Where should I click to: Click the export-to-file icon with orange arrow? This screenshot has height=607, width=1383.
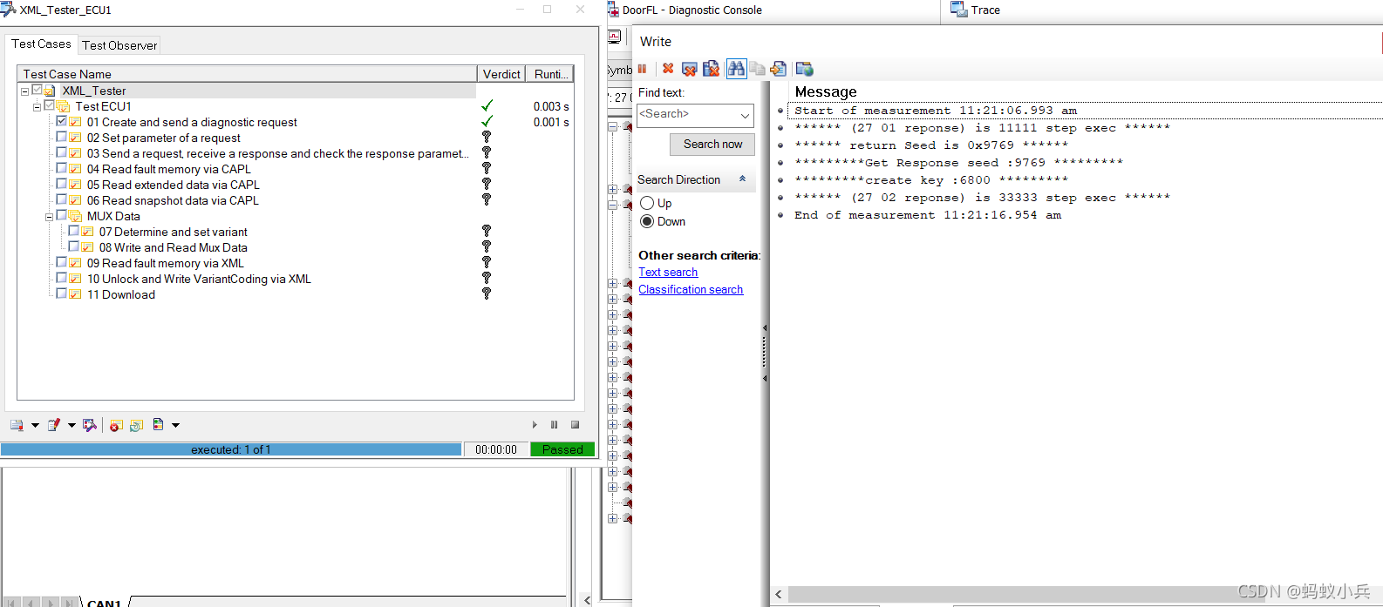779,69
